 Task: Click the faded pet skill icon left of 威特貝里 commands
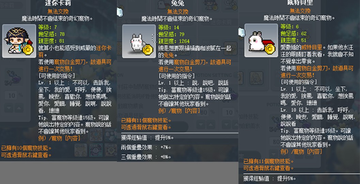point(256,78)
